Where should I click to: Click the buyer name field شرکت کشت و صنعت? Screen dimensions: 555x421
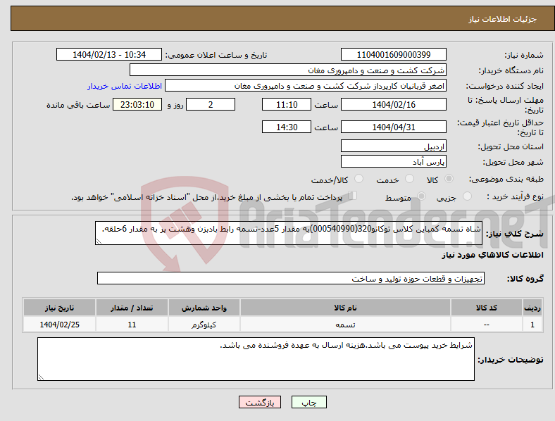coord(288,70)
